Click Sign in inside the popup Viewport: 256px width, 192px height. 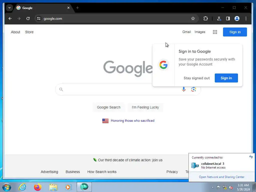point(226,78)
